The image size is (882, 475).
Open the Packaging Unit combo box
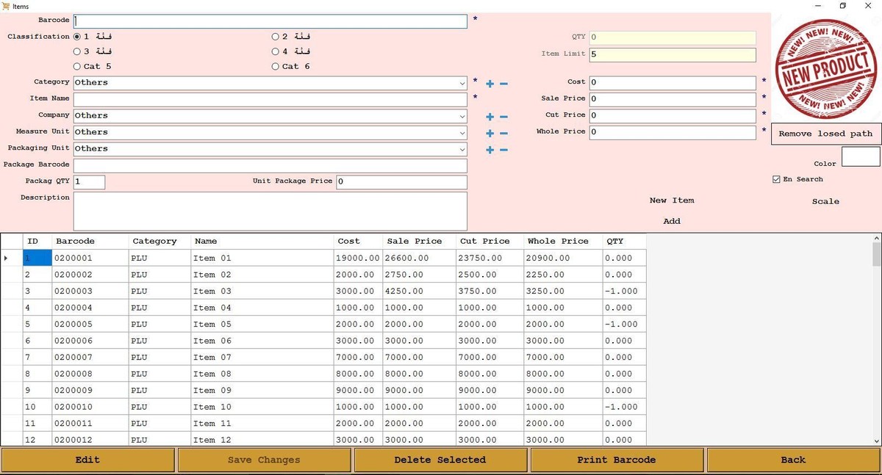click(462, 149)
